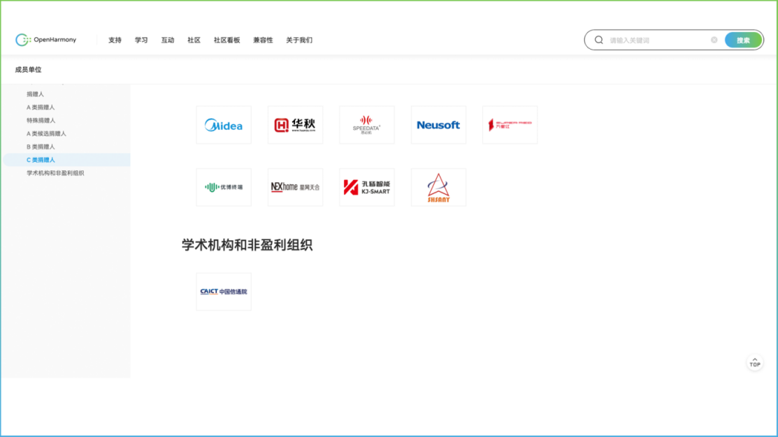Viewport: 778px width, 437px height.
Task: Select 特殊捐赠人 in the sidebar
Action: (x=41, y=120)
